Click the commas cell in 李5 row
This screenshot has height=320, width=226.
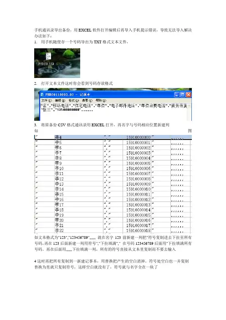point(180,142)
